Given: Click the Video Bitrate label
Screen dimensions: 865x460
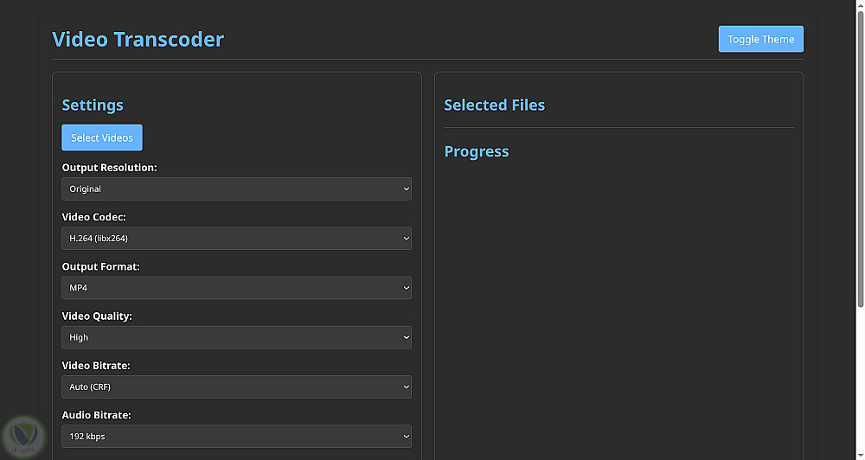Looking at the screenshot, I should click(x=96, y=366).
